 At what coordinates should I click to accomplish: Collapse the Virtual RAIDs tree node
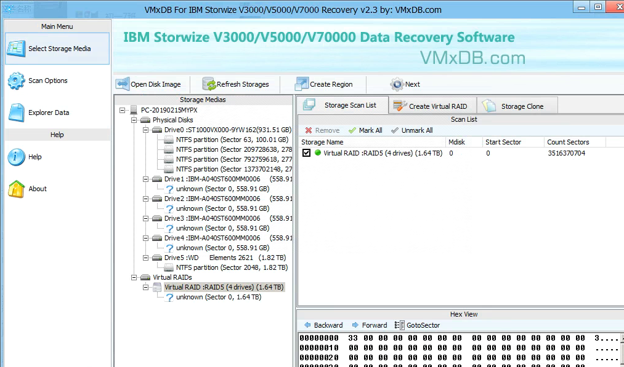134,277
